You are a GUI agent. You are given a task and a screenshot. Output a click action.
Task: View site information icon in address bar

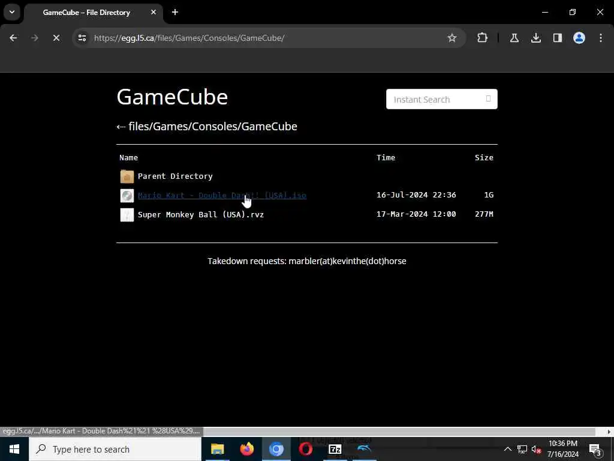[x=82, y=38]
